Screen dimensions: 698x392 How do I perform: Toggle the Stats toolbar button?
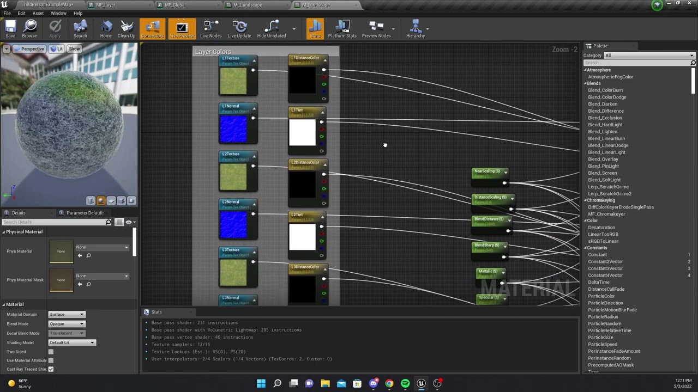(315, 29)
